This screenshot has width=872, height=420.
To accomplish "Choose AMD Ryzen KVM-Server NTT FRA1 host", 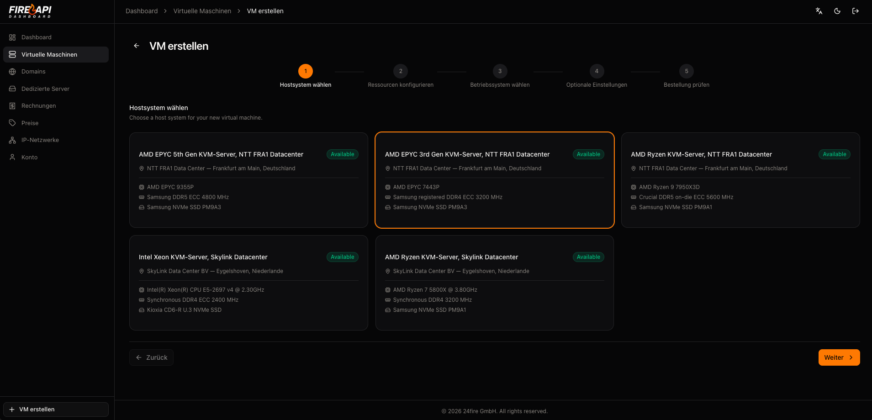I will point(740,180).
